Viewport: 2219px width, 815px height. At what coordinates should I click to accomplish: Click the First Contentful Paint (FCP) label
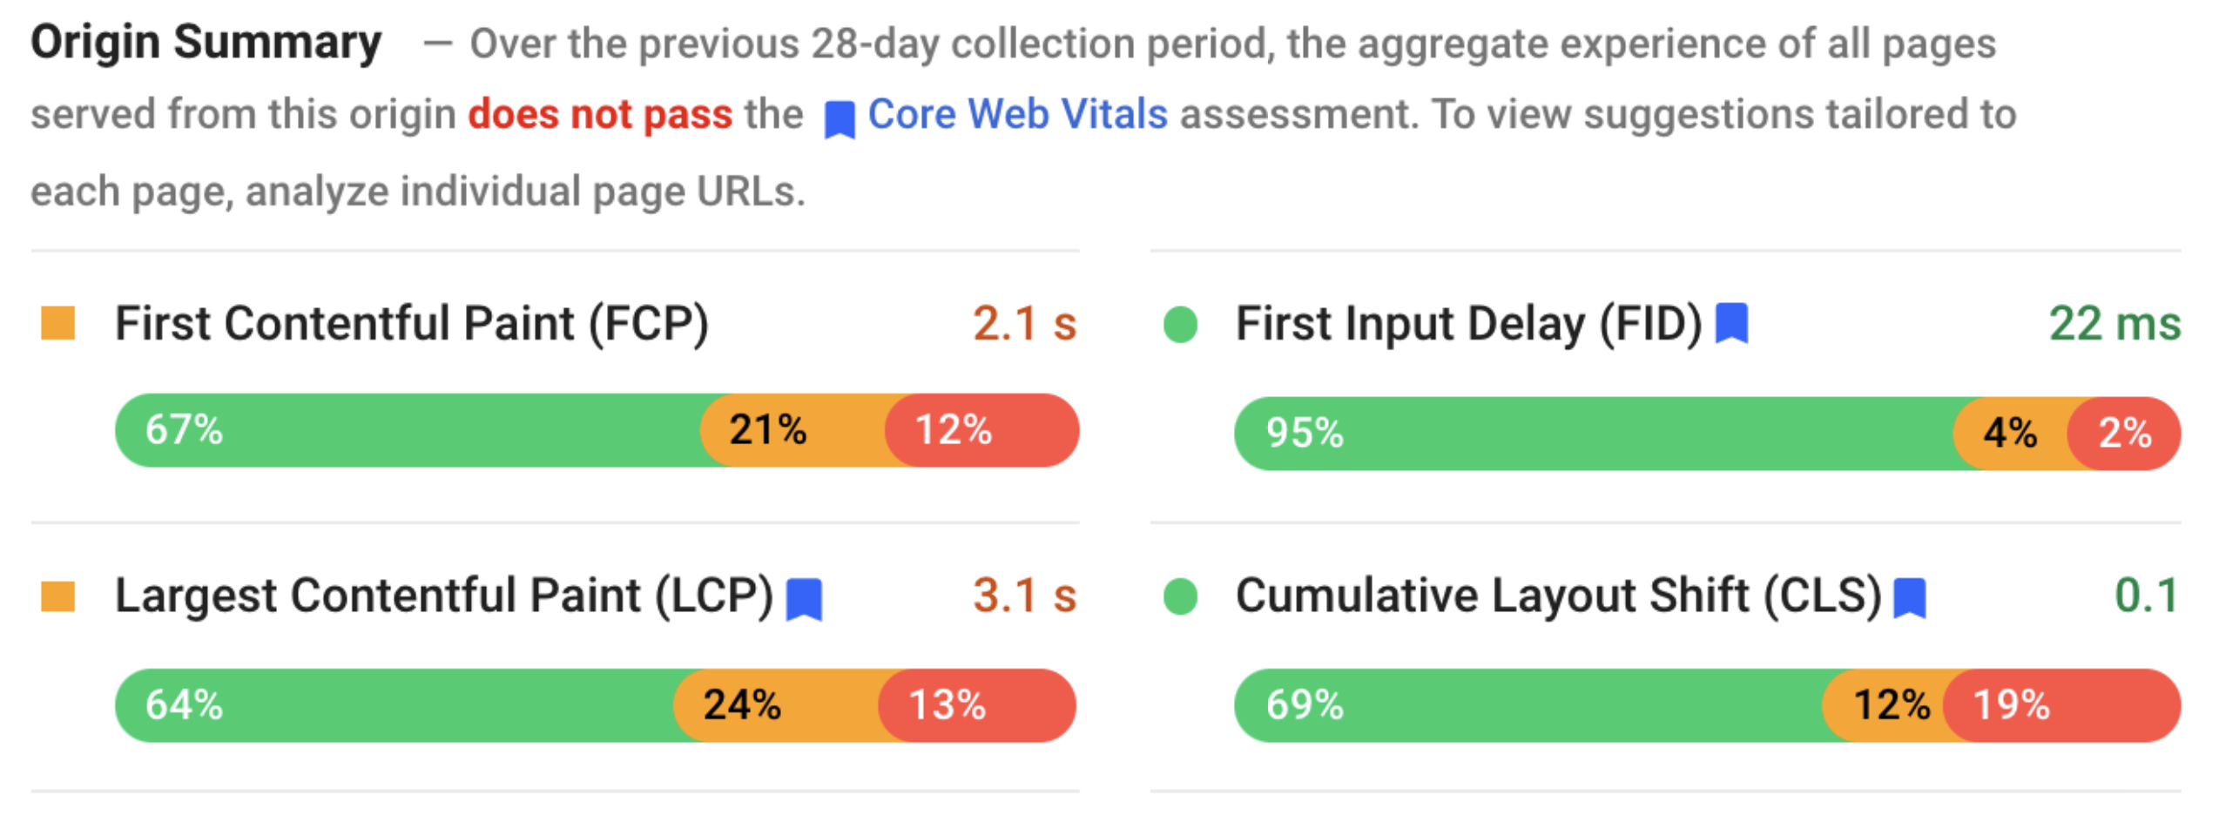412,323
